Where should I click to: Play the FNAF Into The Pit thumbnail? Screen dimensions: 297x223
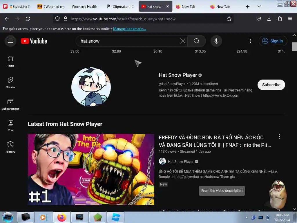click(91, 169)
